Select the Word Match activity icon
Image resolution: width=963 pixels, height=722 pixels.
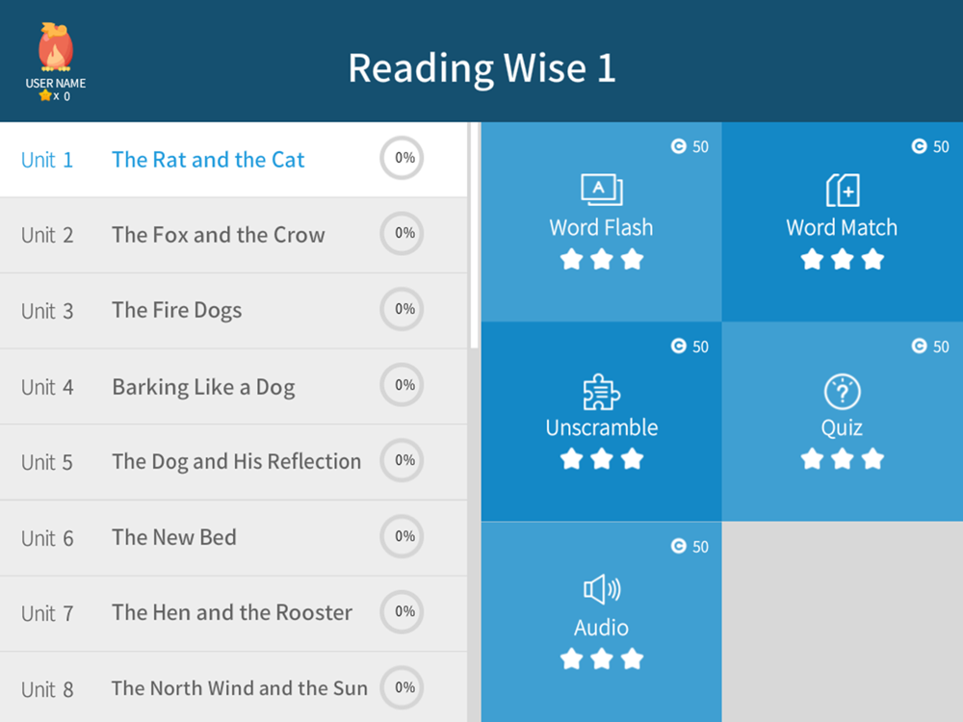coord(841,190)
